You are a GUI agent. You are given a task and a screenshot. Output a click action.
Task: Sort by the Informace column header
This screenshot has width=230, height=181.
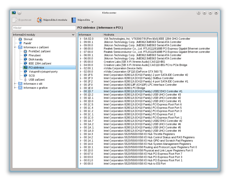(x=90, y=35)
